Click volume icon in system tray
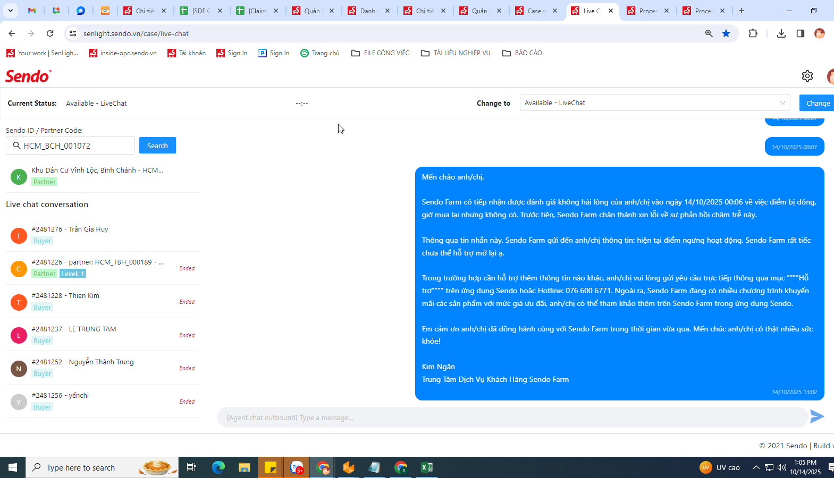This screenshot has height=478, width=834. click(781, 467)
